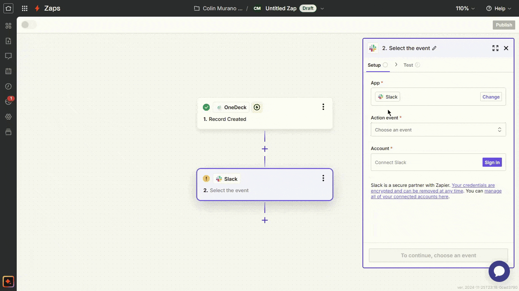Open the Help menu dropdown

pyautogui.click(x=499, y=8)
